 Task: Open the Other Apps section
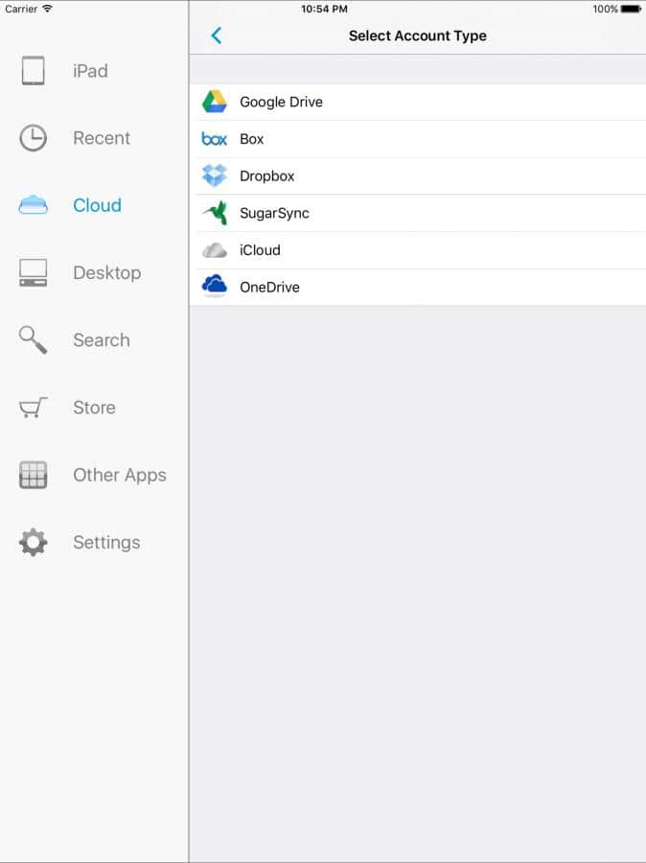tap(119, 476)
